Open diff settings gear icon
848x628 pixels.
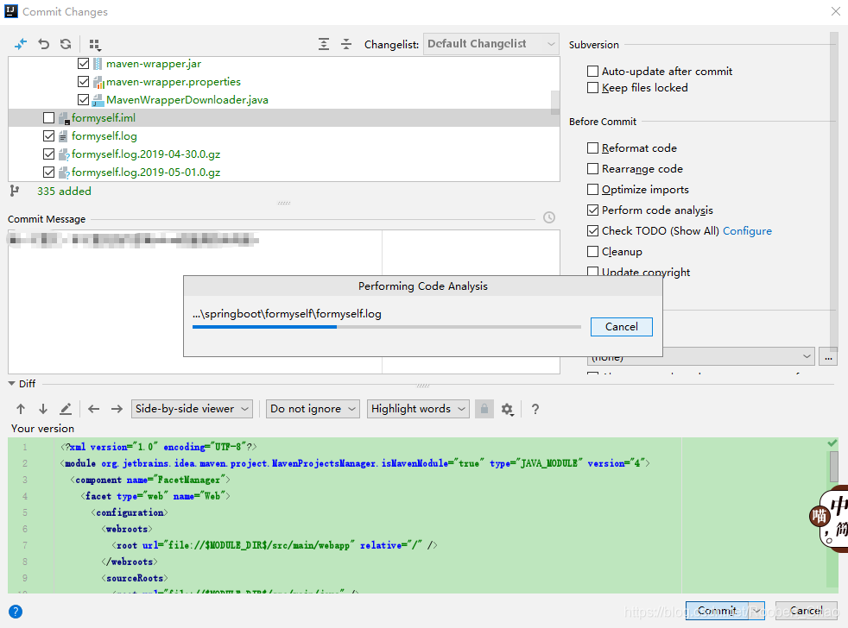(x=507, y=409)
